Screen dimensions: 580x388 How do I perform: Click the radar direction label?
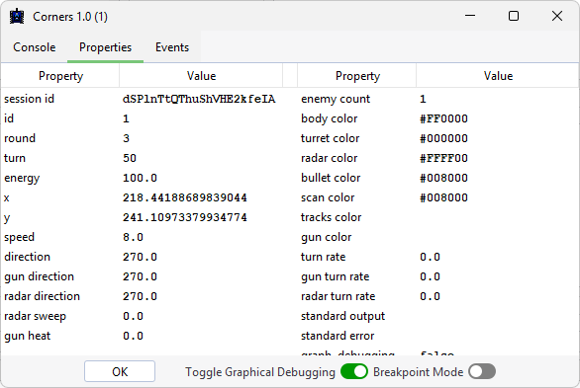coord(42,296)
